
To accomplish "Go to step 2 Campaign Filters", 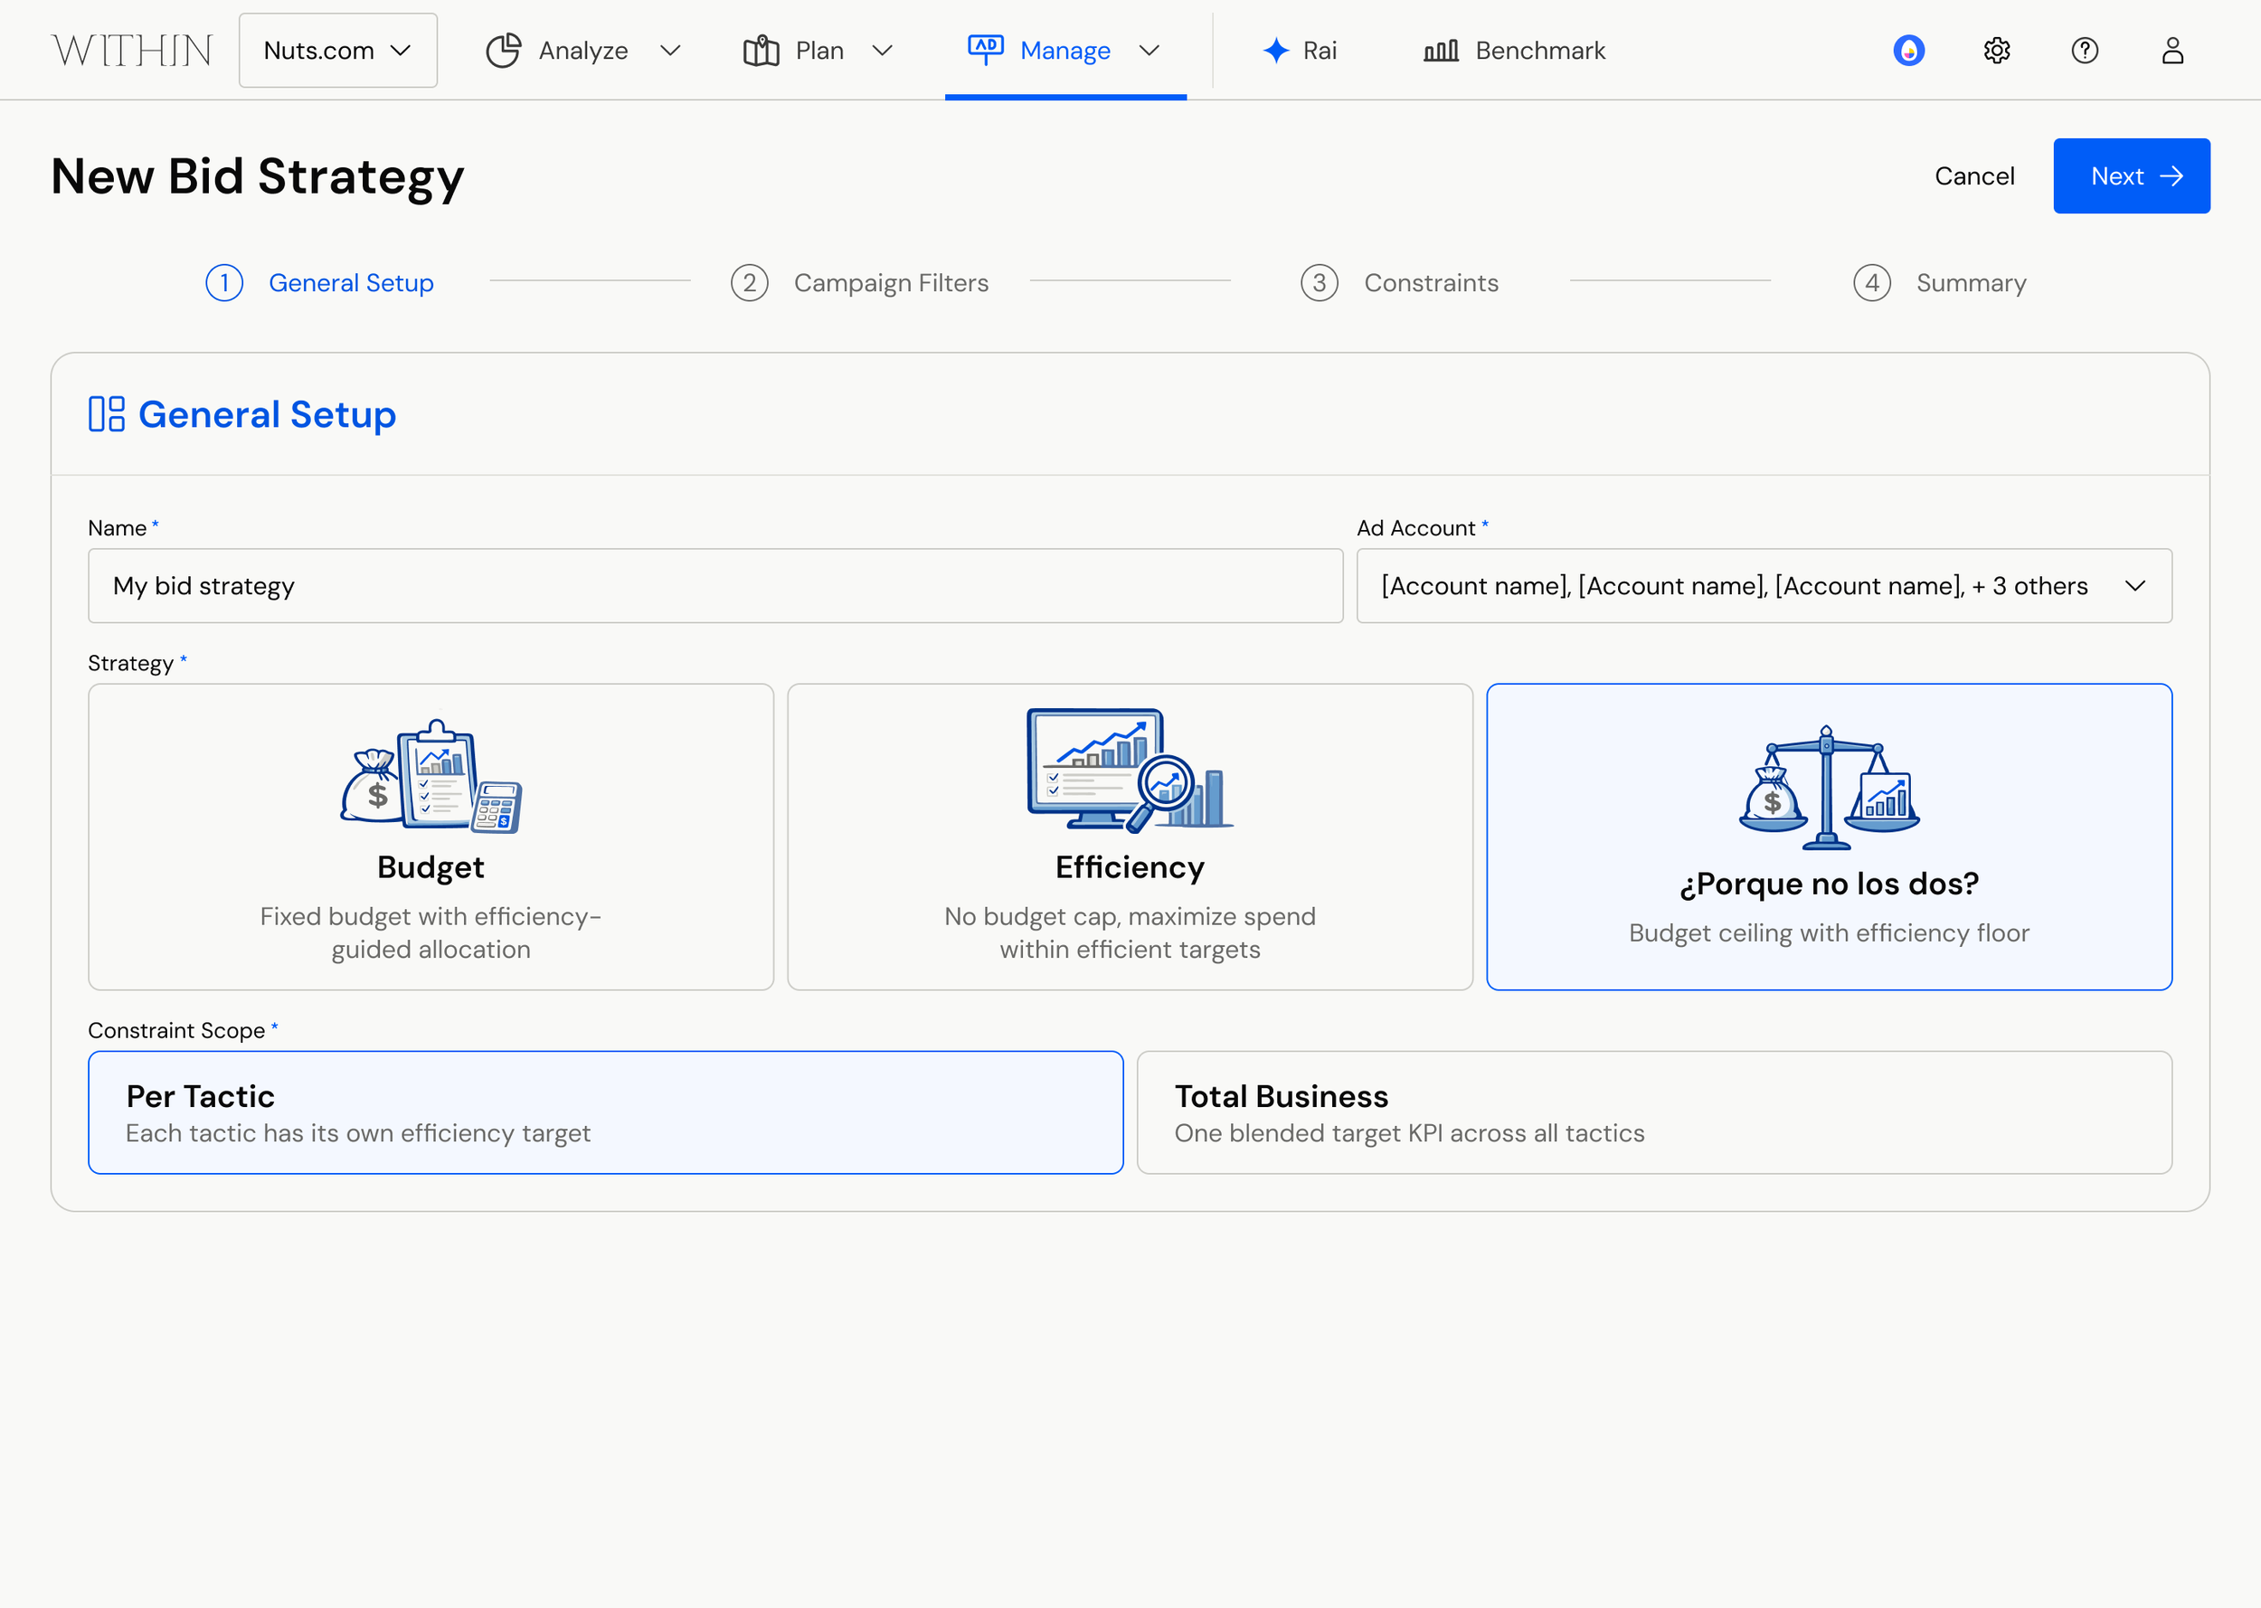I will pyautogui.click(x=859, y=283).
